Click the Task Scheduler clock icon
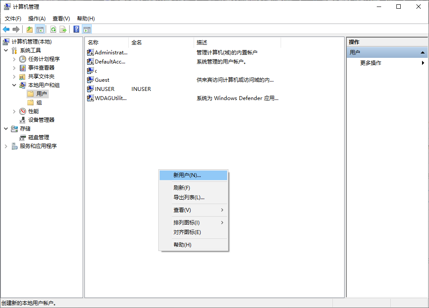The width and height of the screenshot is (429, 308). coord(23,59)
